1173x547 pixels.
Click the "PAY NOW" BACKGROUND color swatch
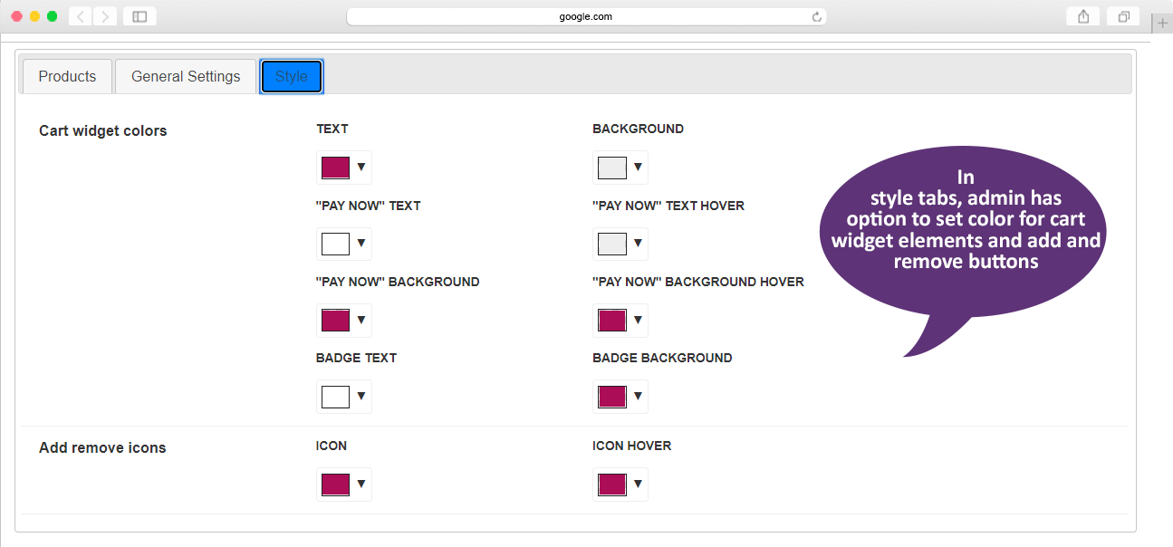tap(335, 320)
